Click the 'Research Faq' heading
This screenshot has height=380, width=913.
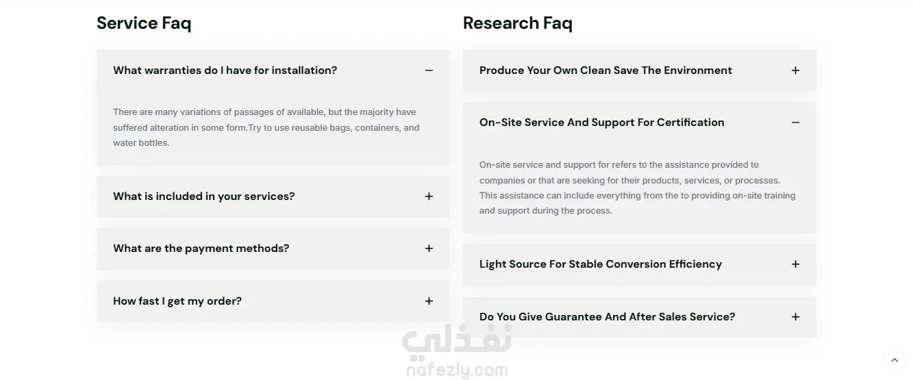517,23
